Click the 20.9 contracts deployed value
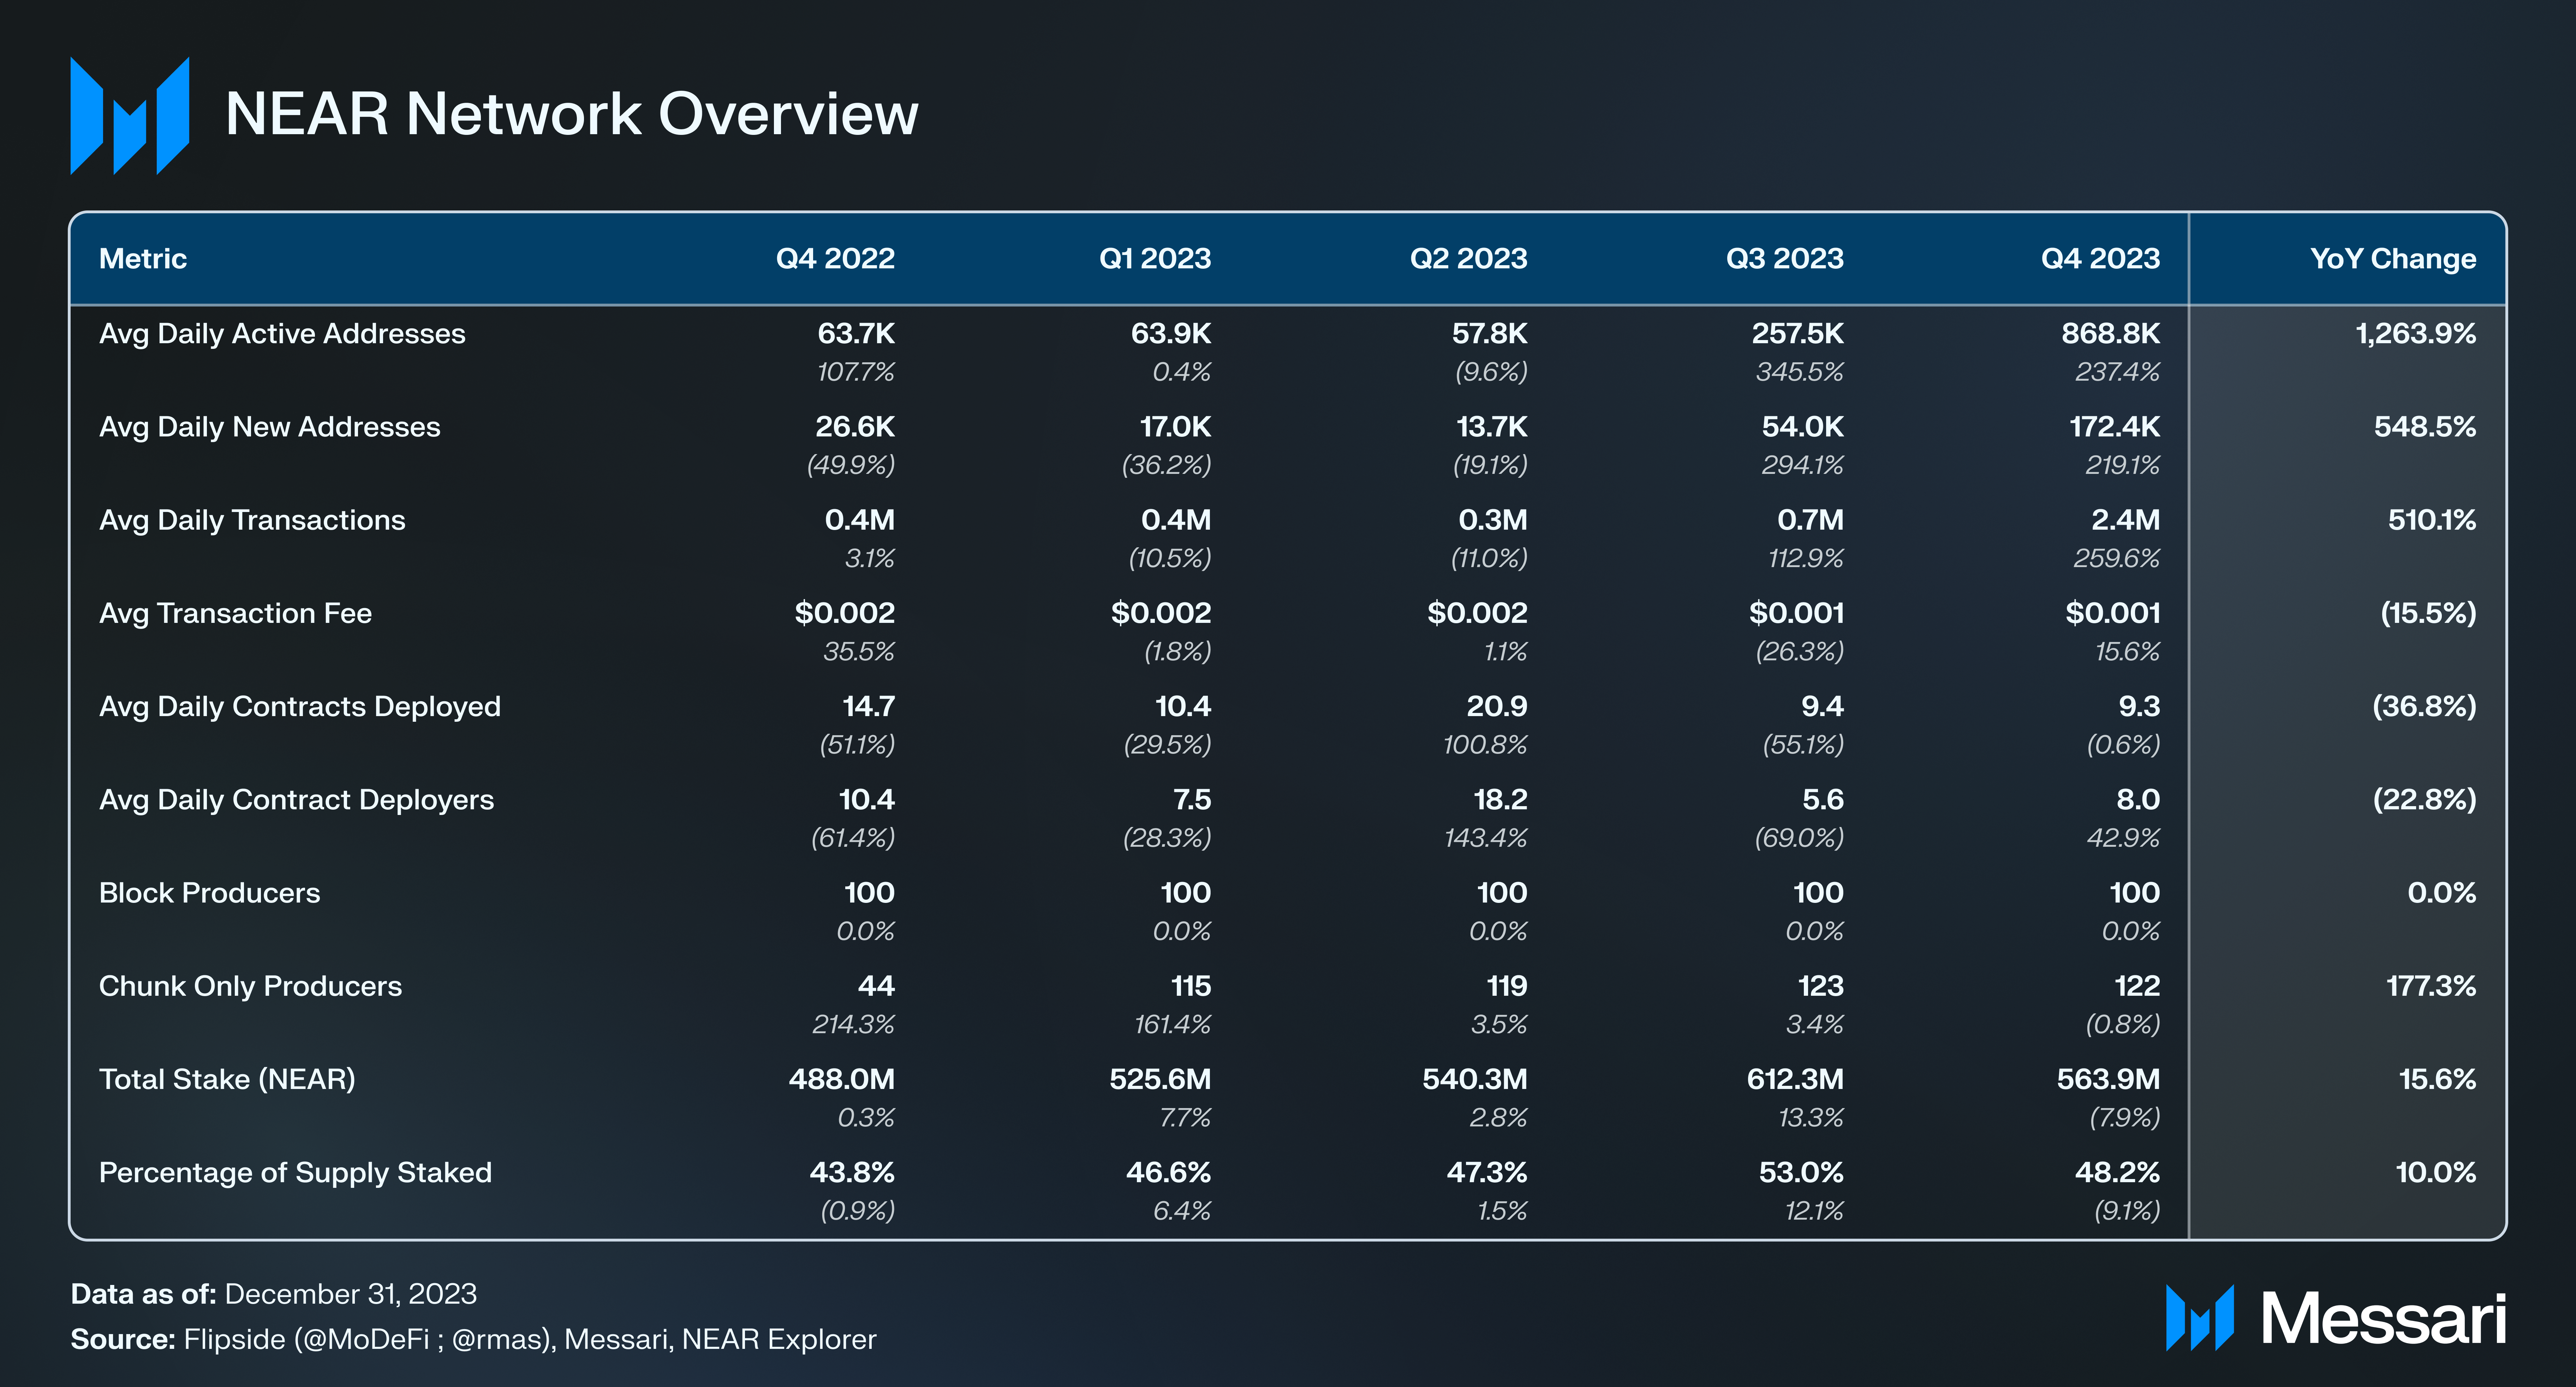The width and height of the screenshot is (2576, 1387). point(1497,707)
